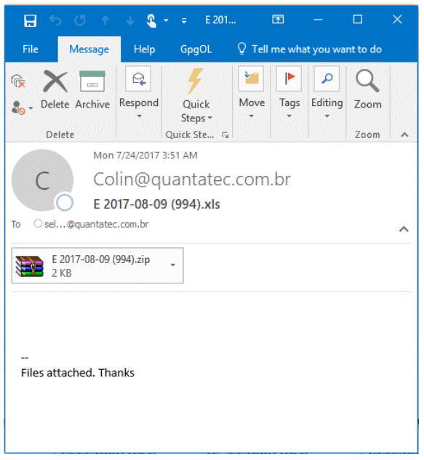Switch to the GpgOL tab
Viewport: 424px width, 460px height.
coord(196,49)
